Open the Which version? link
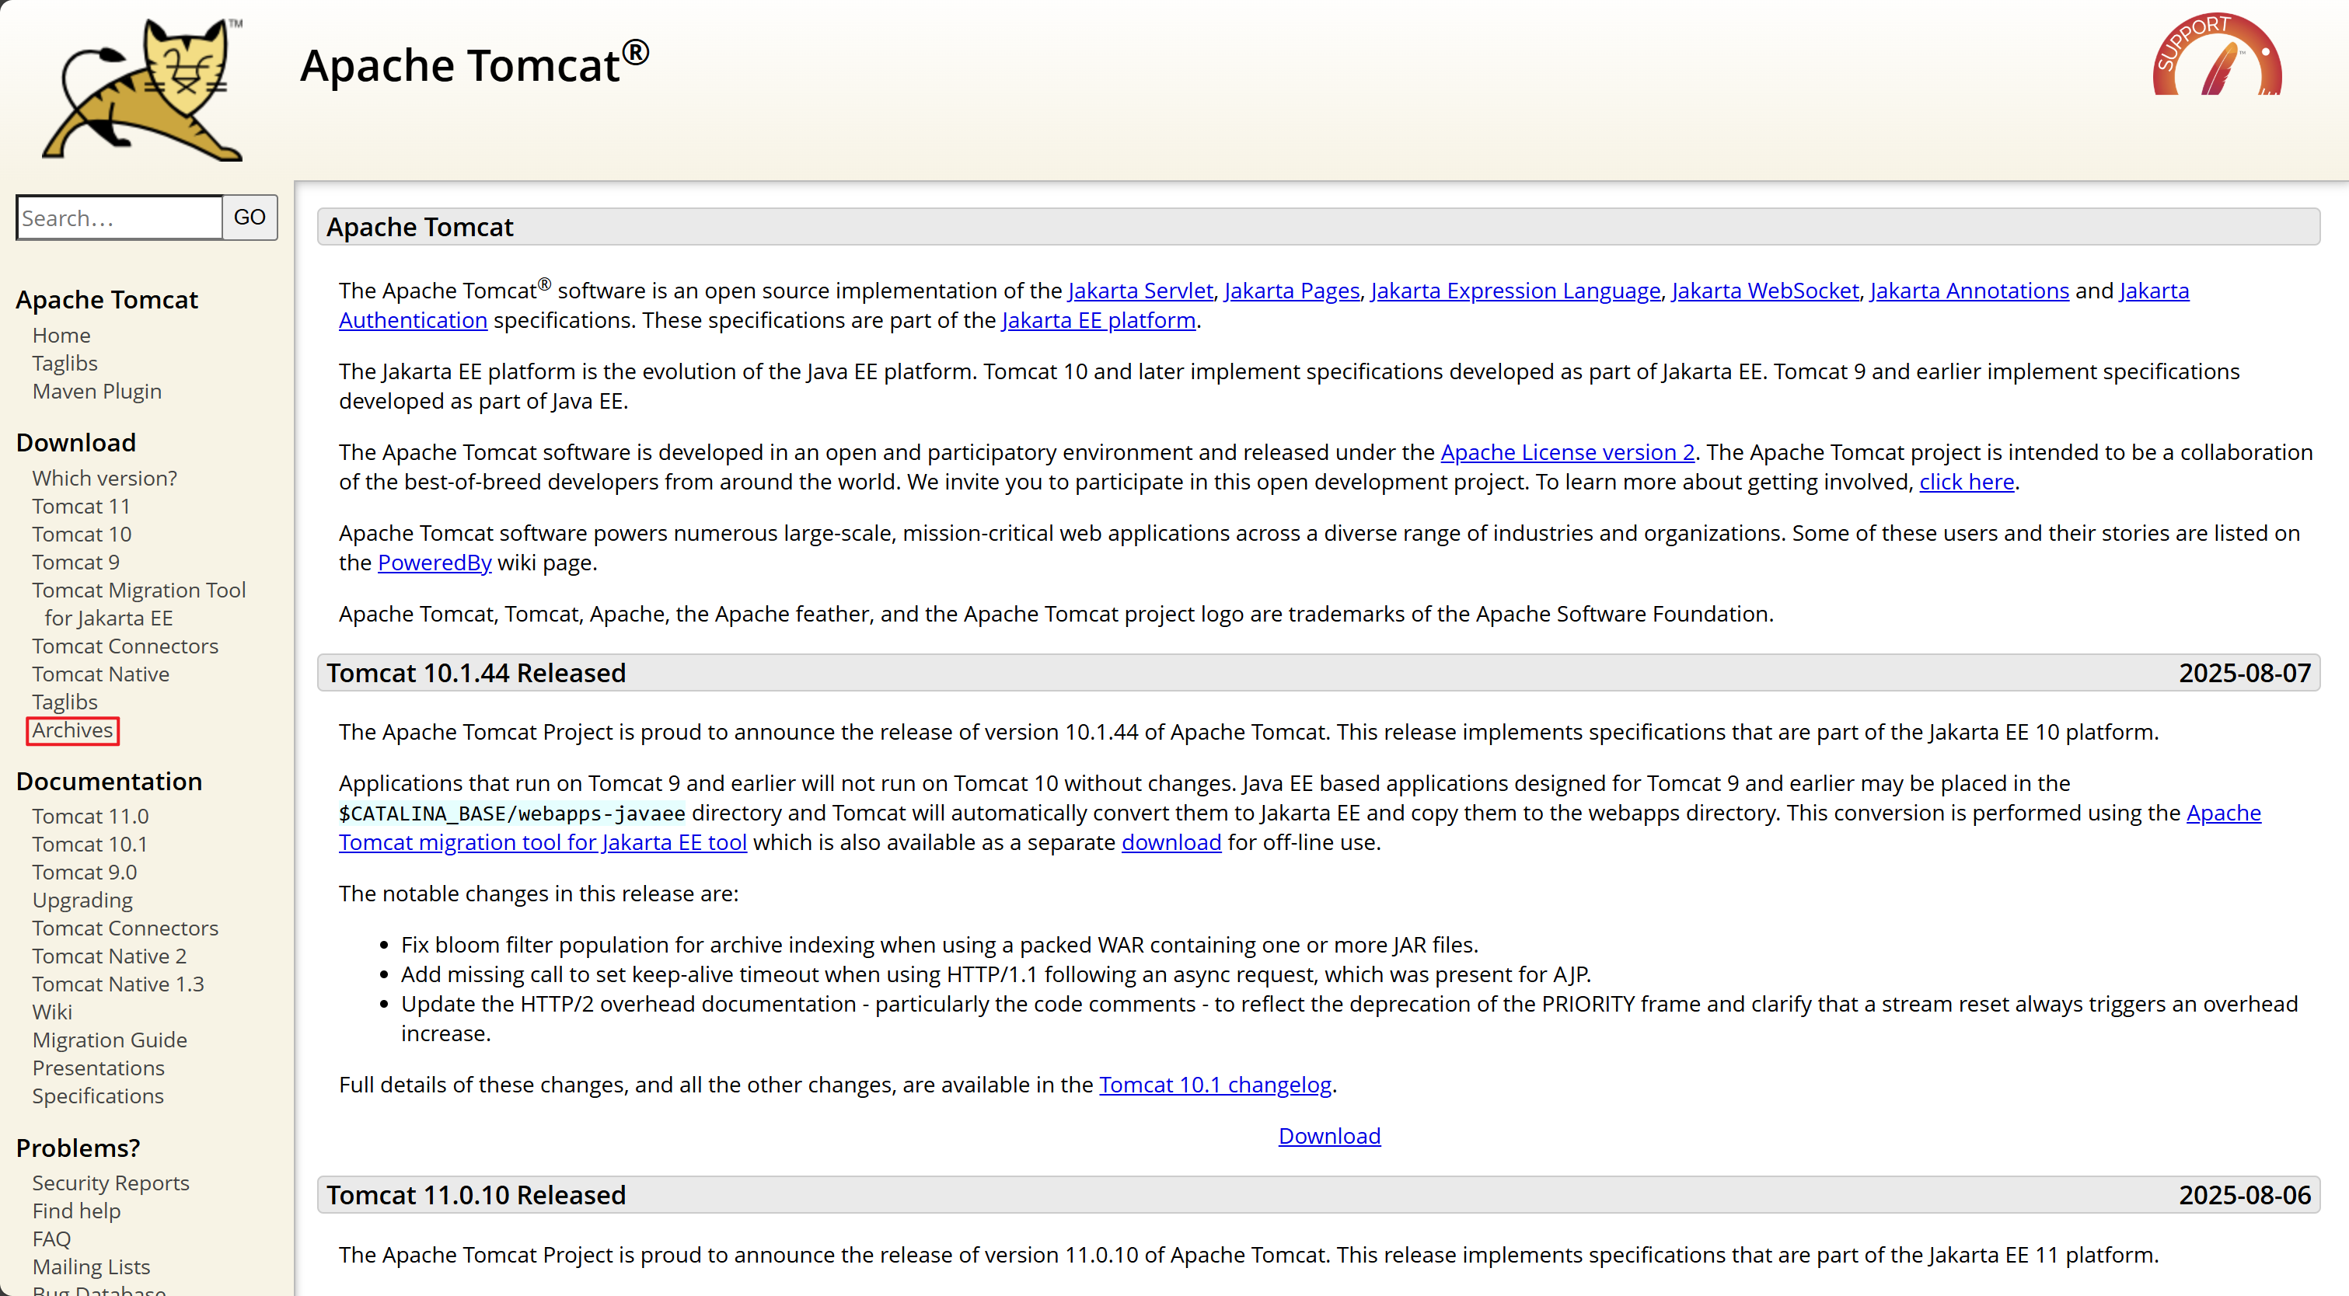 (x=104, y=479)
